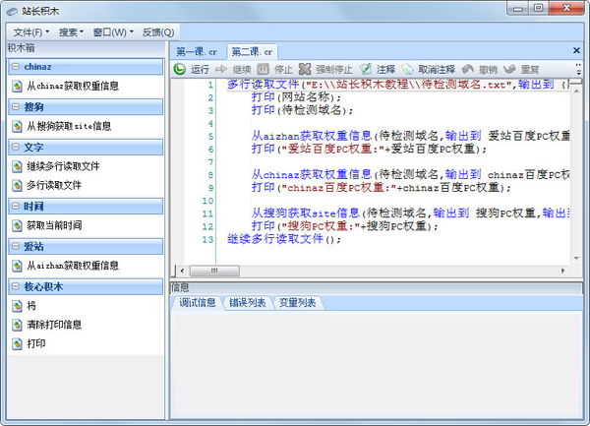Open the 错误列表 tab
The width and height of the screenshot is (590, 426).
tap(248, 303)
